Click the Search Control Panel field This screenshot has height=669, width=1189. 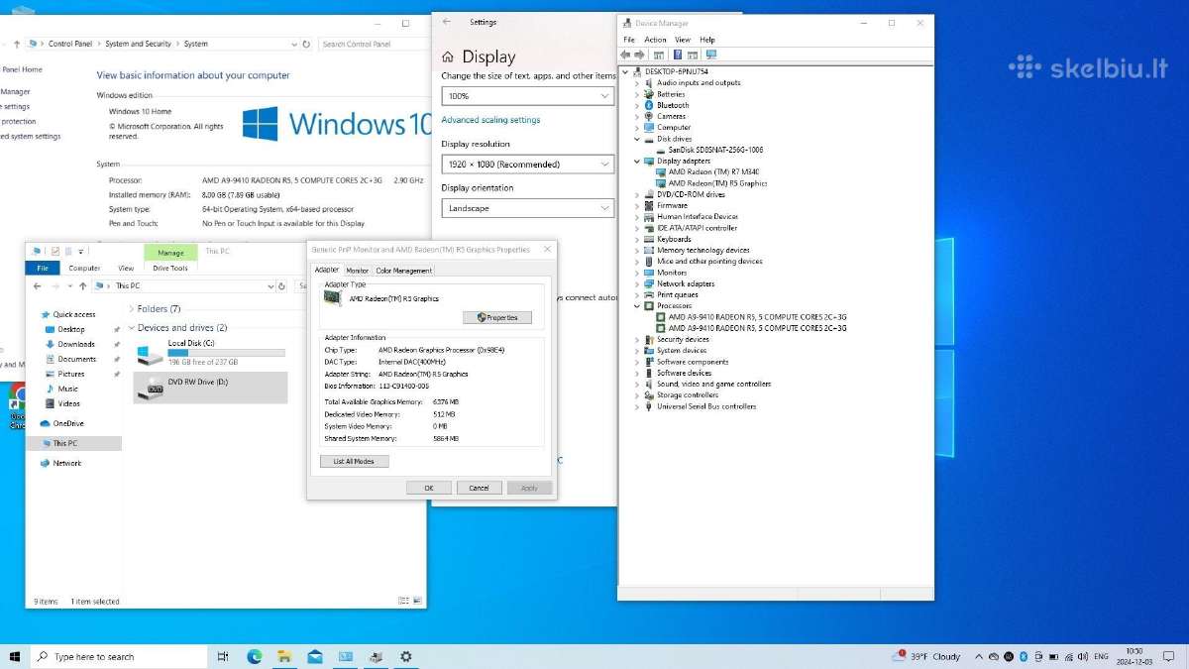(374, 44)
